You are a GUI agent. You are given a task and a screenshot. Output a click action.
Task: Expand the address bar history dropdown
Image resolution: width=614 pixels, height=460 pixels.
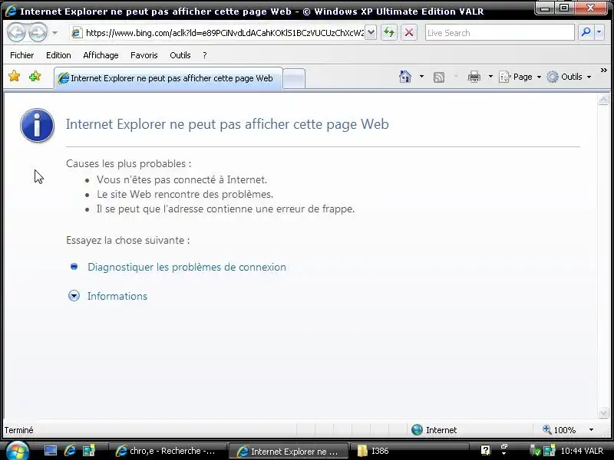click(x=371, y=32)
